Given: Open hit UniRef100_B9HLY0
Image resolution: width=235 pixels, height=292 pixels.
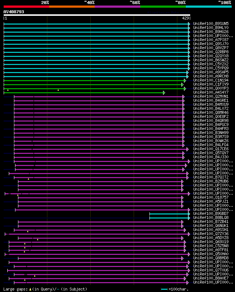Looking at the screenshot, I should click(211, 28).
